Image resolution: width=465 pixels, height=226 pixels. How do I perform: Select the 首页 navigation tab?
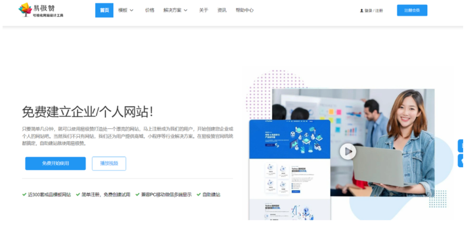pyautogui.click(x=104, y=10)
